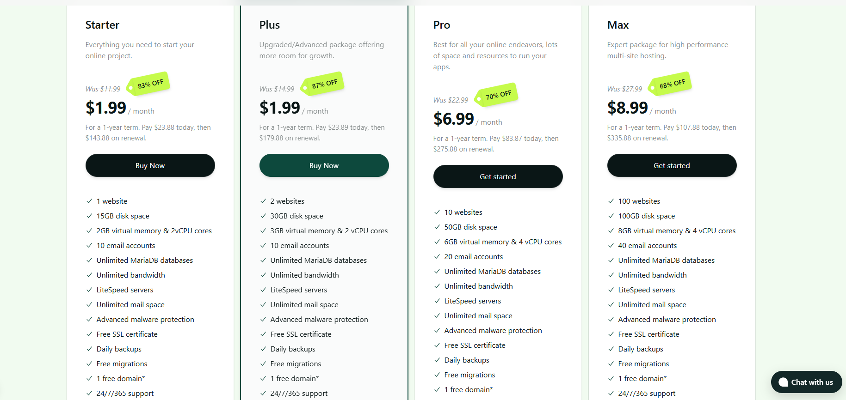Click the checkmark next to "50GB disk space"

(x=437, y=227)
